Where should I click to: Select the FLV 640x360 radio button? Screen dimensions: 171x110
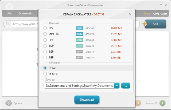click(x=45, y=28)
